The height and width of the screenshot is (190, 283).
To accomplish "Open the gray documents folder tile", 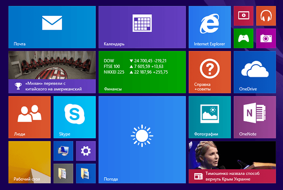I will pos(63,173).
